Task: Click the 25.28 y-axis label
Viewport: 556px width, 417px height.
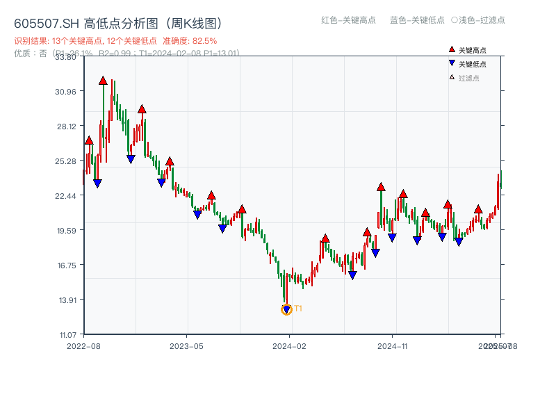Action: [65, 161]
